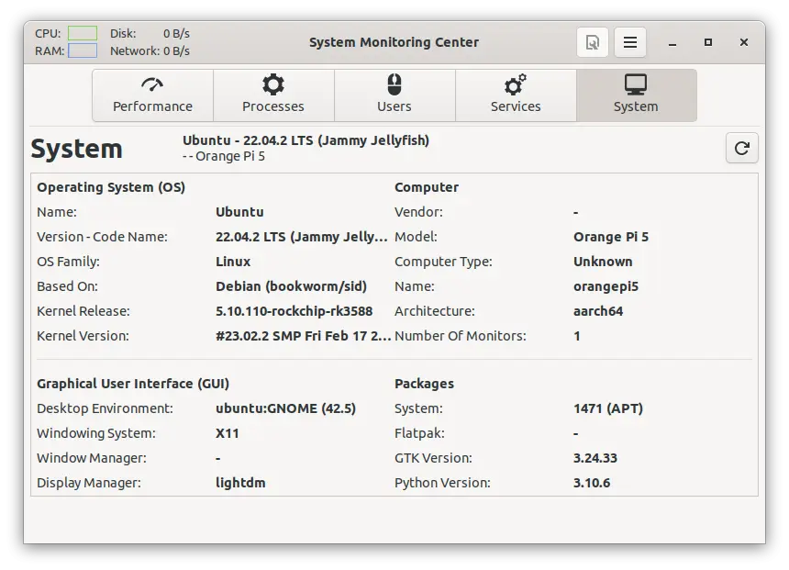Click the "Desktop Environment:" label

(106, 408)
